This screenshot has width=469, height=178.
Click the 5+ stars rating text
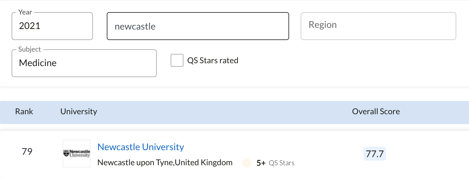click(x=261, y=163)
